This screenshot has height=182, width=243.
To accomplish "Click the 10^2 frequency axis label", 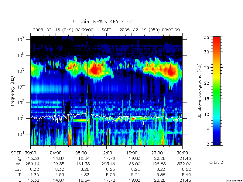I will point(21,118).
